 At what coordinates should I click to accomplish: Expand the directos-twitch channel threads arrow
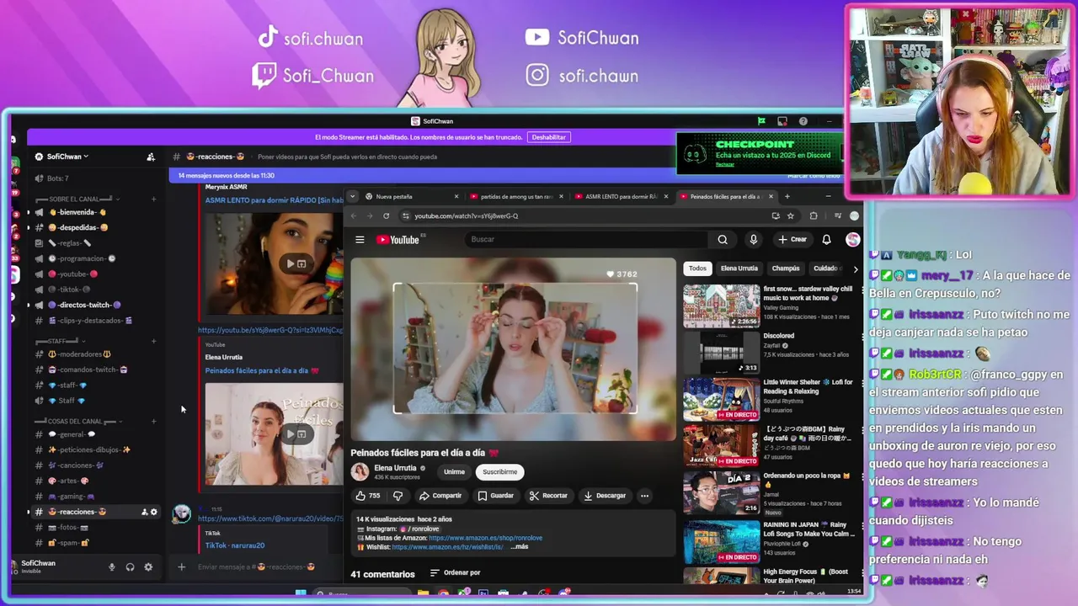pyautogui.click(x=28, y=306)
